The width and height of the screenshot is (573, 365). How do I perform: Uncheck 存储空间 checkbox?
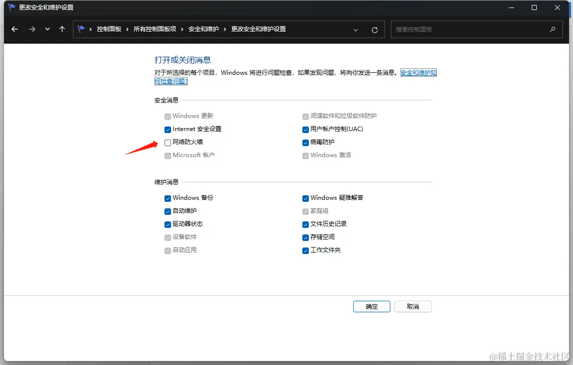305,238
